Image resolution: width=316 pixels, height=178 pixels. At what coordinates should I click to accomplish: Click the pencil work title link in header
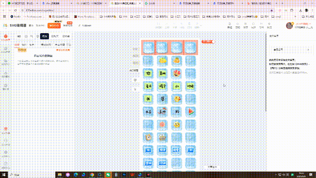tap(85, 26)
